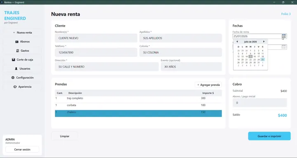Click the Dirección field

(x=107, y=67)
